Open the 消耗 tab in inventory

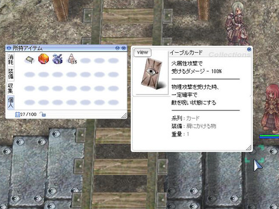click(10, 59)
